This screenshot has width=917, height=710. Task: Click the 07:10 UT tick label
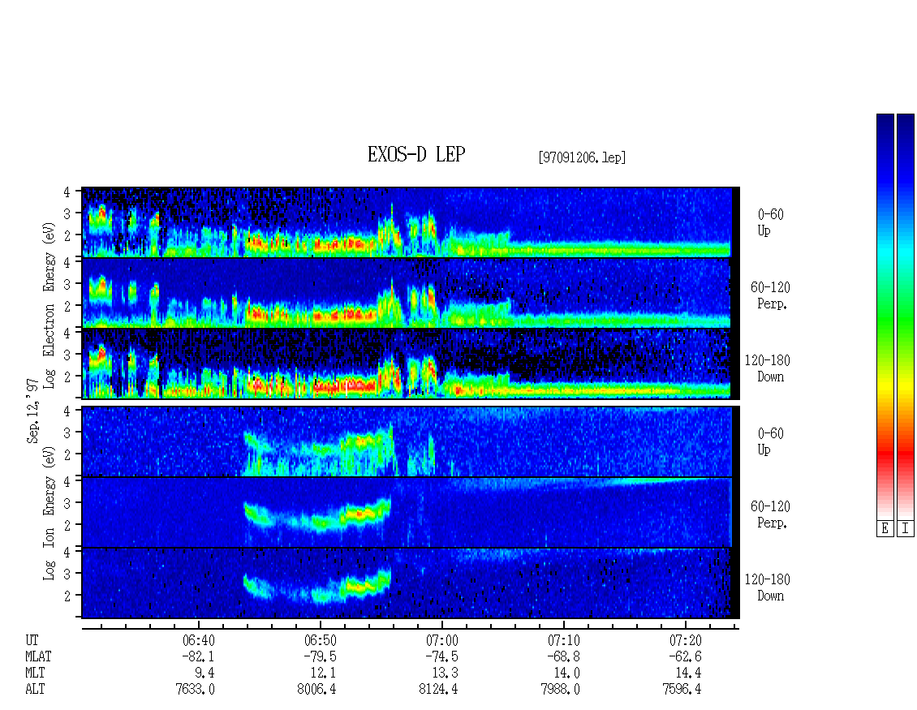[x=564, y=640]
